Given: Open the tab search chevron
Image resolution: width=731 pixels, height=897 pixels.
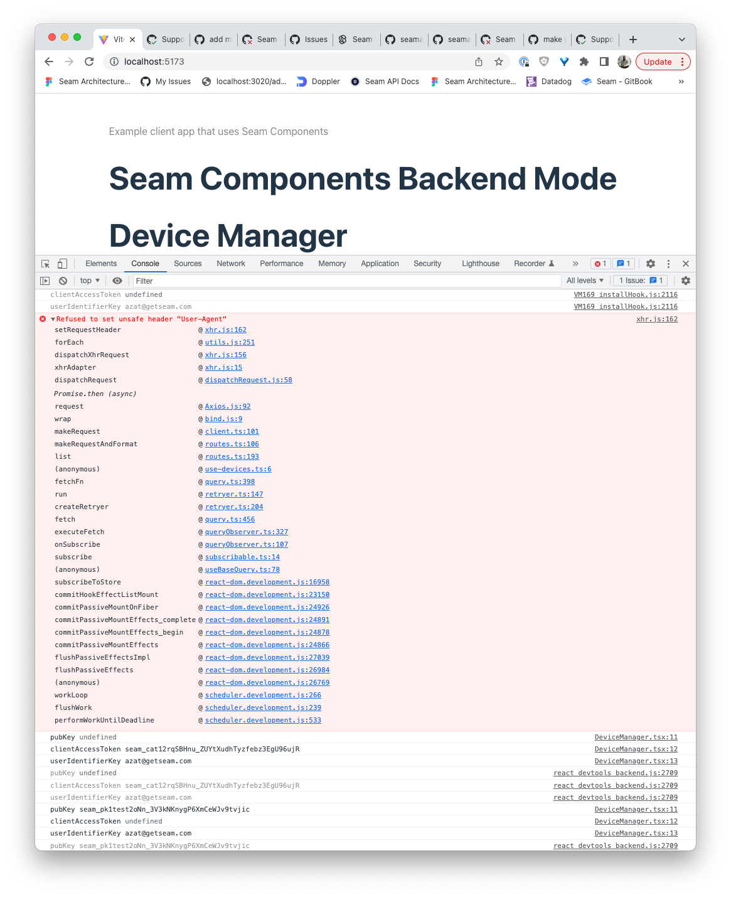Looking at the screenshot, I should pyautogui.click(x=682, y=40).
